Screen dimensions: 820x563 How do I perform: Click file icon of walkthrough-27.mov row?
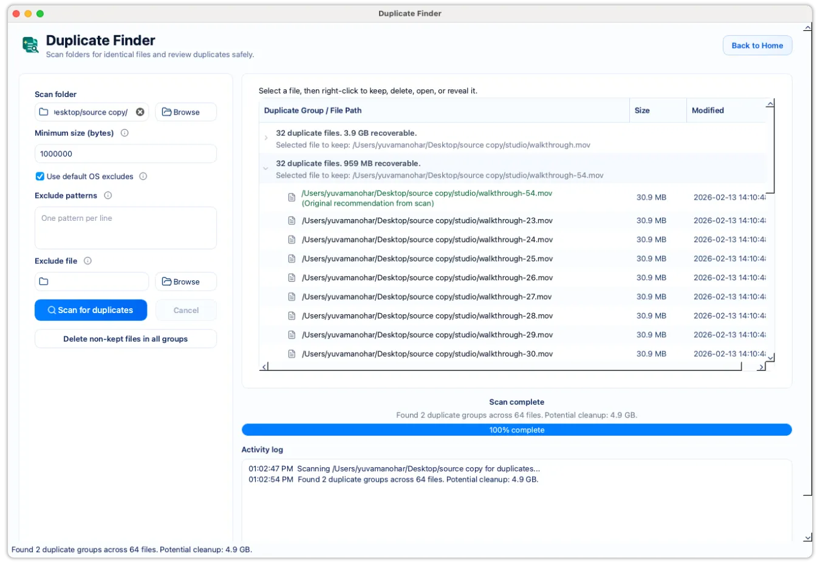coord(292,297)
